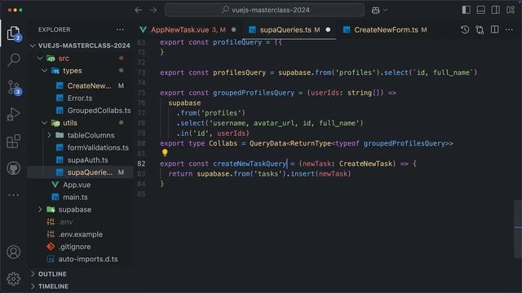This screenshot has width=522, height=293.
Task: Click createNewTaskQuery on line 82
Action: click(250, 164)
